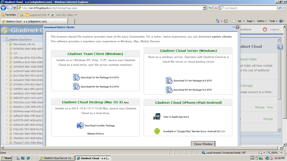Click the Add to Favorites Bar icon
Screen dimensions: 287x161
(22, 15)
